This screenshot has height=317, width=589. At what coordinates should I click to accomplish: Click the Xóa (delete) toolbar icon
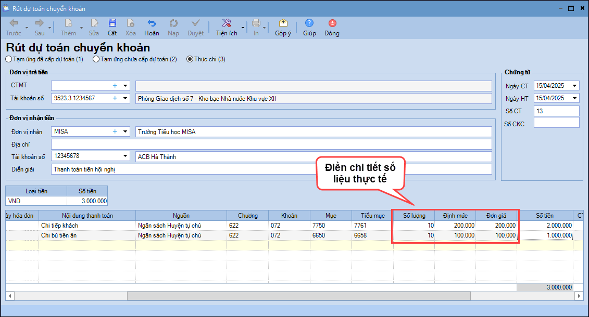tap(130, 23)
